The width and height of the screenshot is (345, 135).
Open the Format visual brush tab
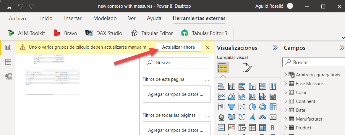click(x=246, y=67)
